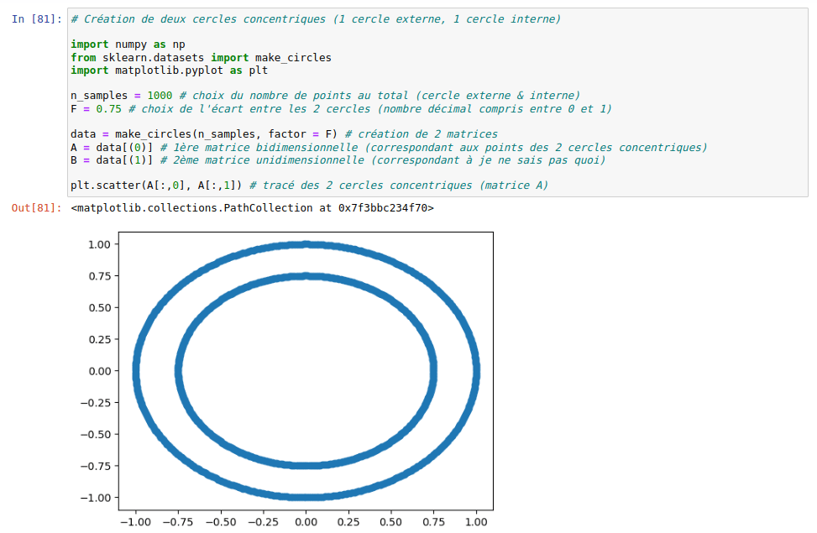Click the F = 0.75 line
Viewport: 817px width, 533px height.
coord(341,109)
